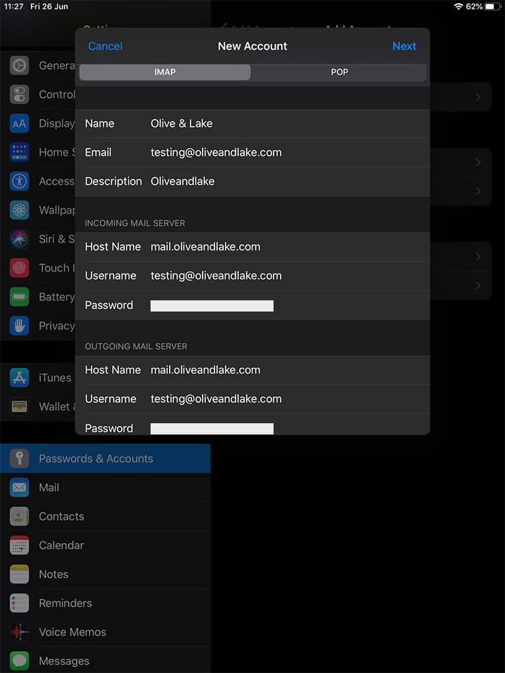The width and height of the screenshot is (505, 673).
Task: Open the Messages settings row
Action: click(105, 660)
